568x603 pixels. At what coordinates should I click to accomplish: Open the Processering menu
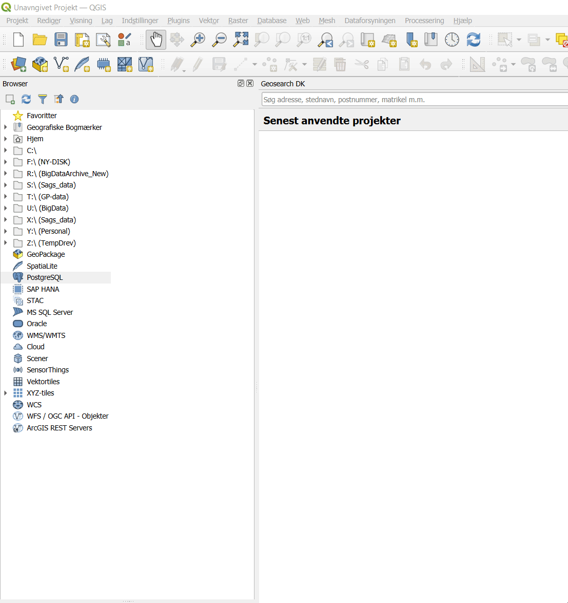(424, 21)
